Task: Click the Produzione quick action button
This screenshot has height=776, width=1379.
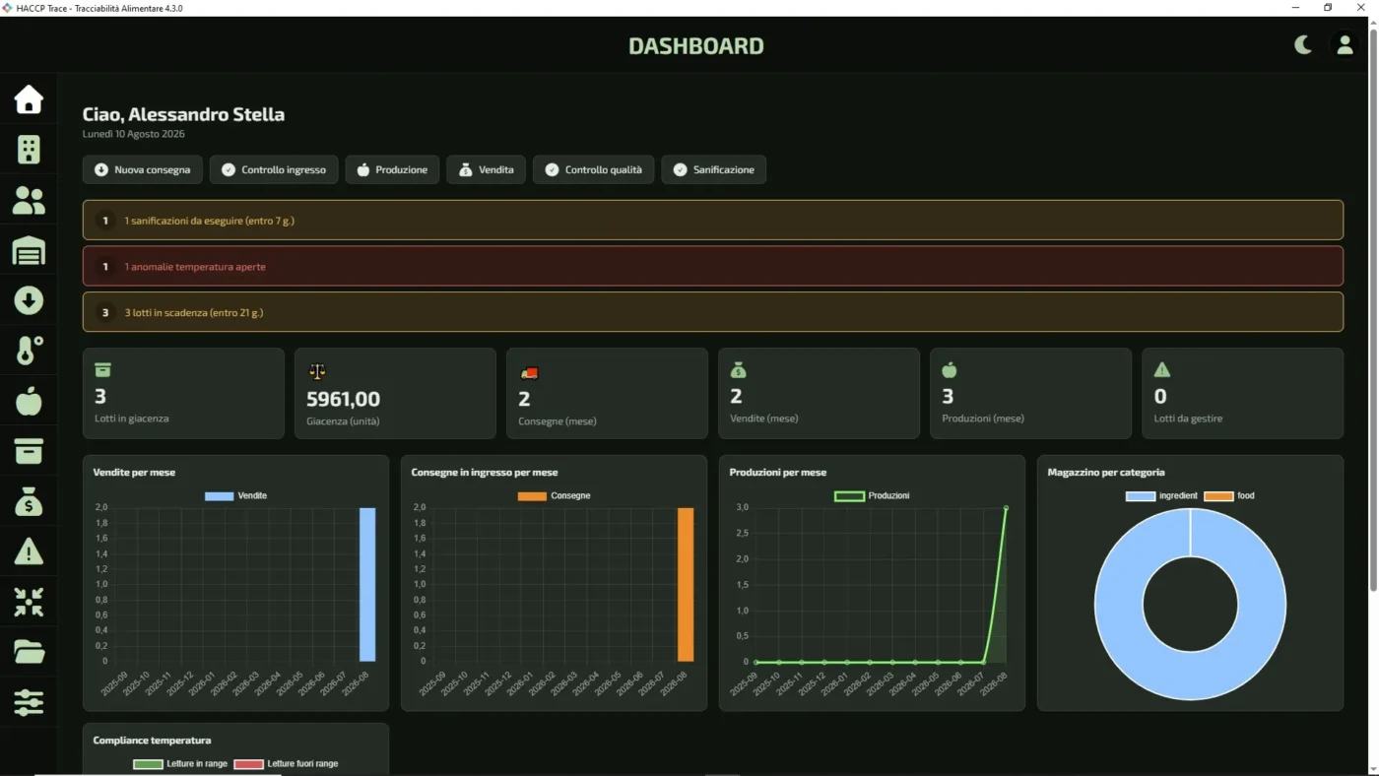Action: [392, 169]
